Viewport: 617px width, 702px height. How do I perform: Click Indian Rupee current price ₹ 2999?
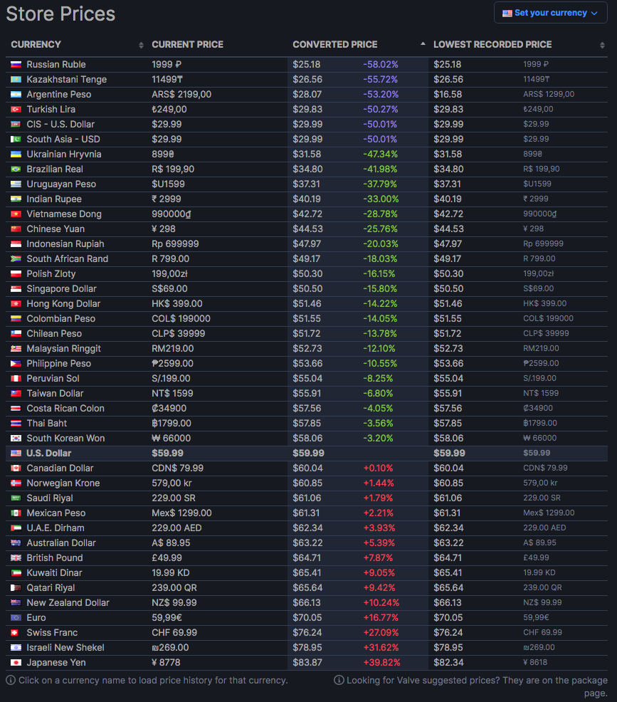pos(167,199)
